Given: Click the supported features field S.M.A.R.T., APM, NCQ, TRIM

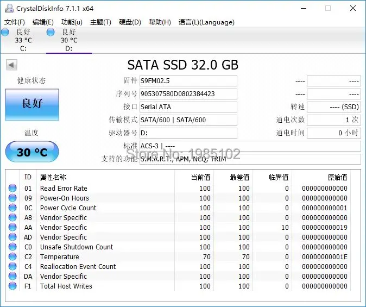Looking at the screenshot, I should coord(250,159).
